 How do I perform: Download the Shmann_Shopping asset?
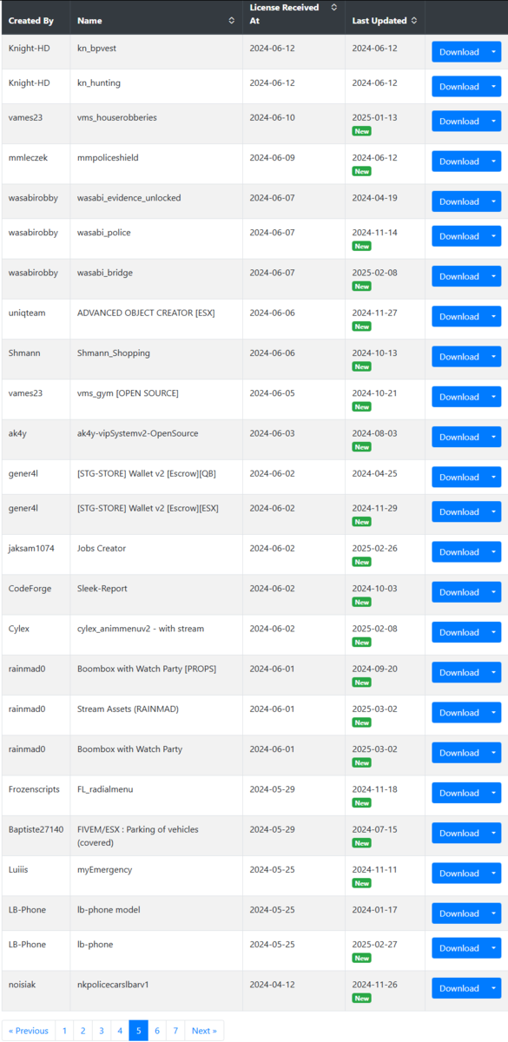click(459, 357)
